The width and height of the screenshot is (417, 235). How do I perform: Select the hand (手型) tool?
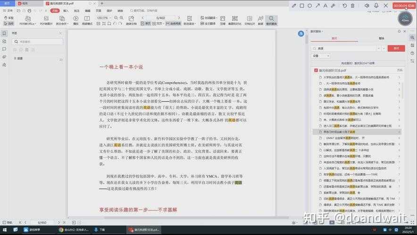click(9, 18)
